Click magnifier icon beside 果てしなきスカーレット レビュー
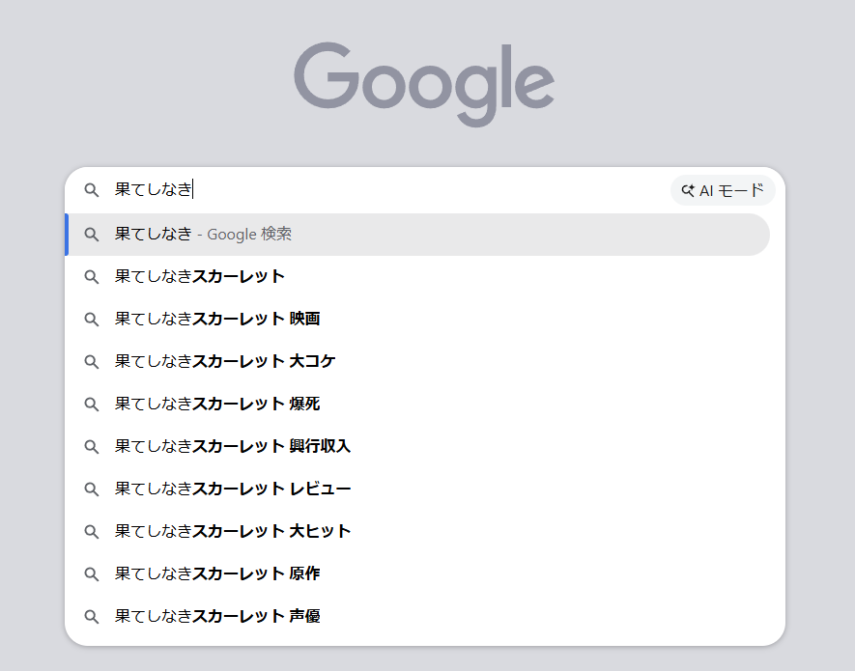Screen dimensions: 855x671 coord(92,489)
